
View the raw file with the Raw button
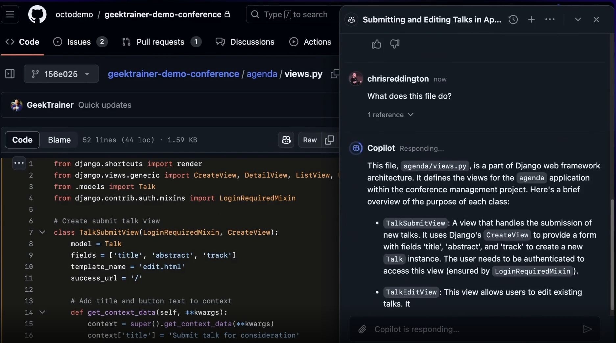[x=309, y=140]
